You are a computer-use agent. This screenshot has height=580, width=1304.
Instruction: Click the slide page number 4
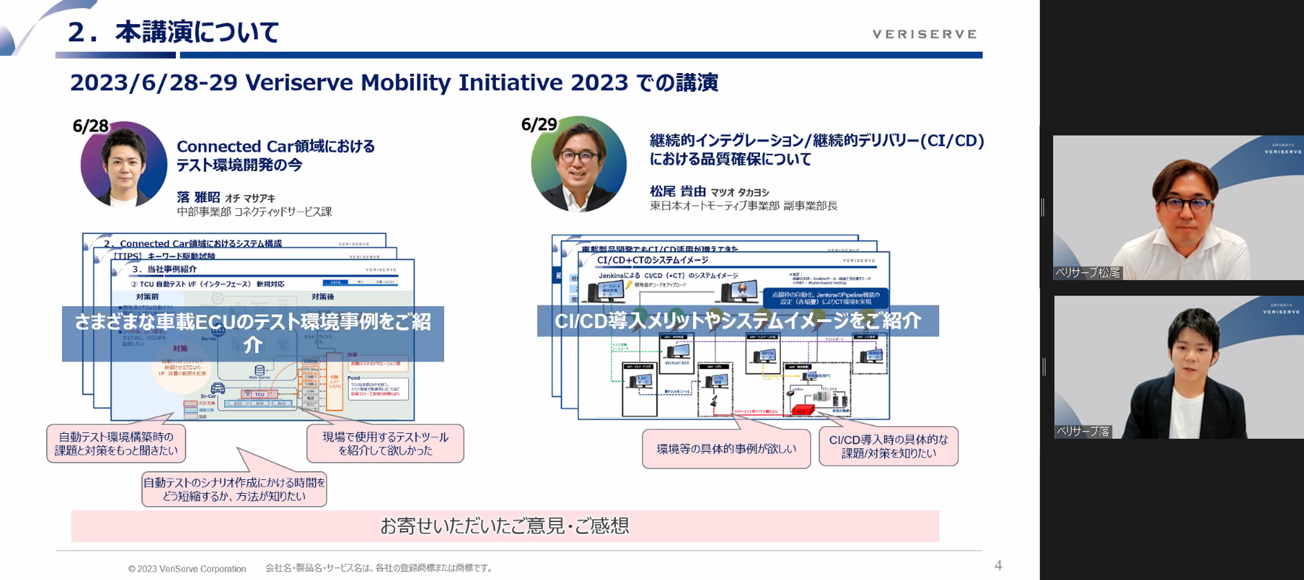tap(998, 565)
